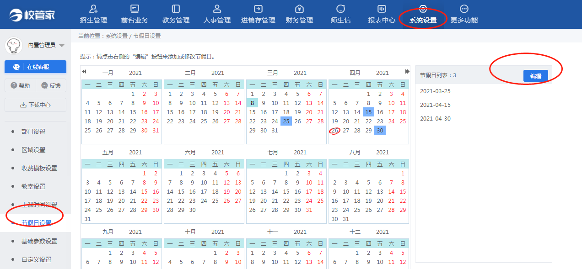The width and height of the screenshot is (582, 269).
Task: Click May 31 in calendar
Action: click(87, 219)
